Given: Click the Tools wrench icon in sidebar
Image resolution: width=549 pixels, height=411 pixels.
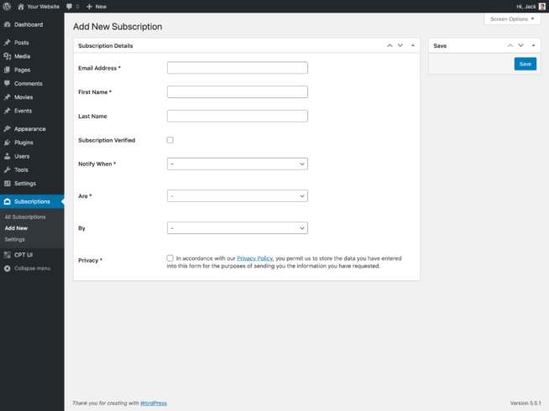Looking at the screenshot, I should (x=8, y=169).
